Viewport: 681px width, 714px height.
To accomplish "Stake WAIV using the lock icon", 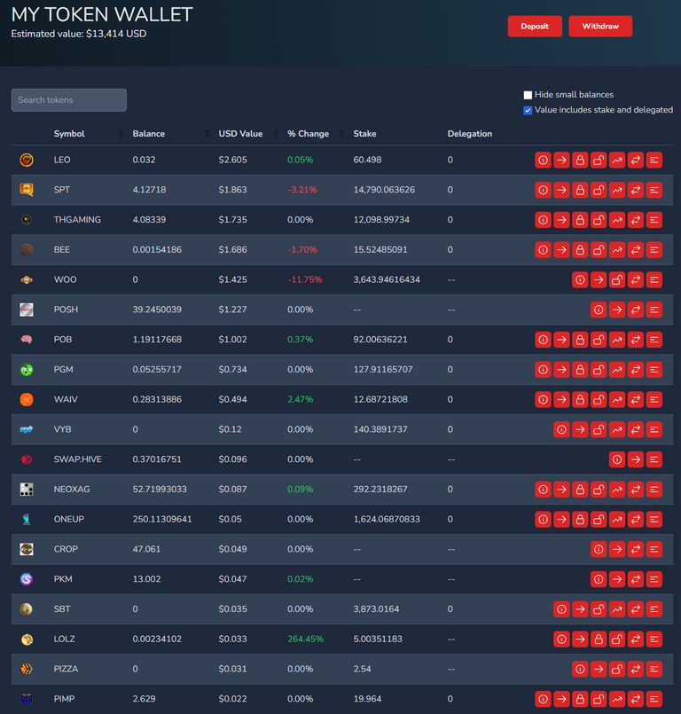I will pyautogui.click(x=580, y=399).
